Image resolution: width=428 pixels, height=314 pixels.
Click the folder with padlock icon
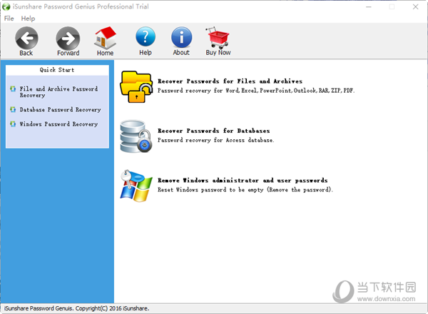136,86
